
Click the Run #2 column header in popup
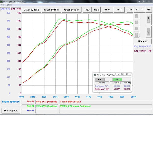point(125,83)
